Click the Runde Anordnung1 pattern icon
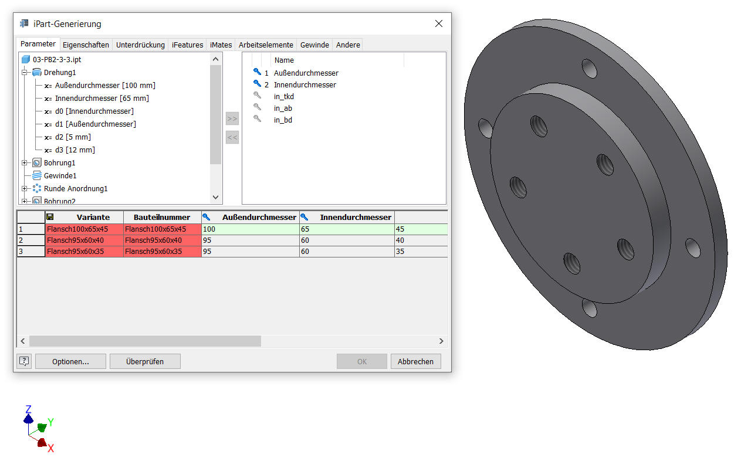The width and height of the screenshot is (741, 461). pos(36,188)
